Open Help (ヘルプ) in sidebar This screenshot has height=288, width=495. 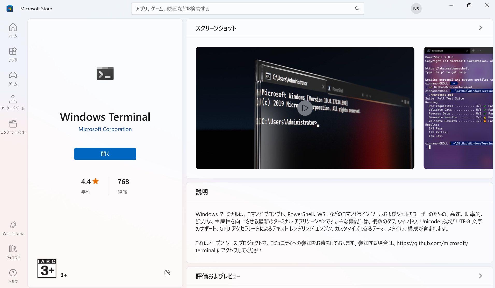[x=13, y=276]
